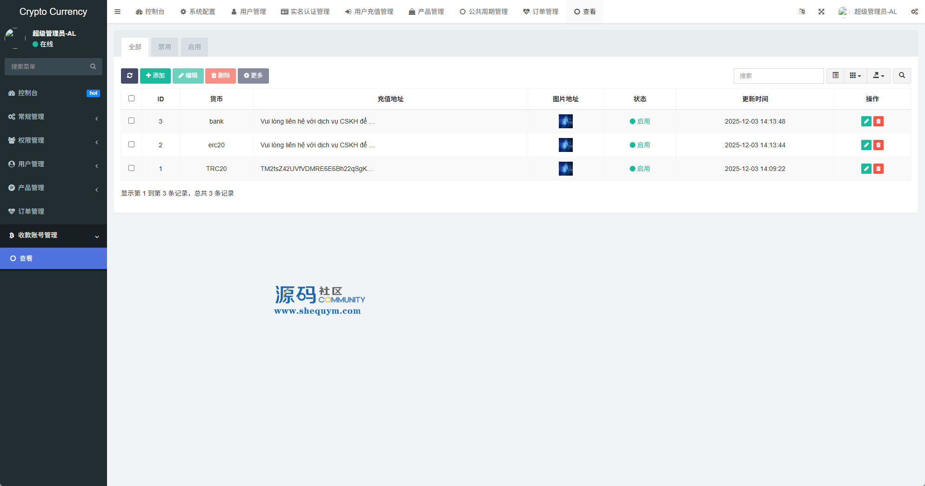Screen dimensions: 925x486
Task: Open the columns dropdown grid button
Action: click(855, 76)
